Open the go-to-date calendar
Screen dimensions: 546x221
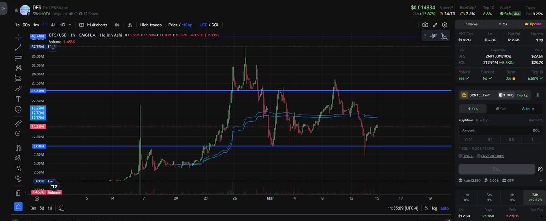[61, 208]
